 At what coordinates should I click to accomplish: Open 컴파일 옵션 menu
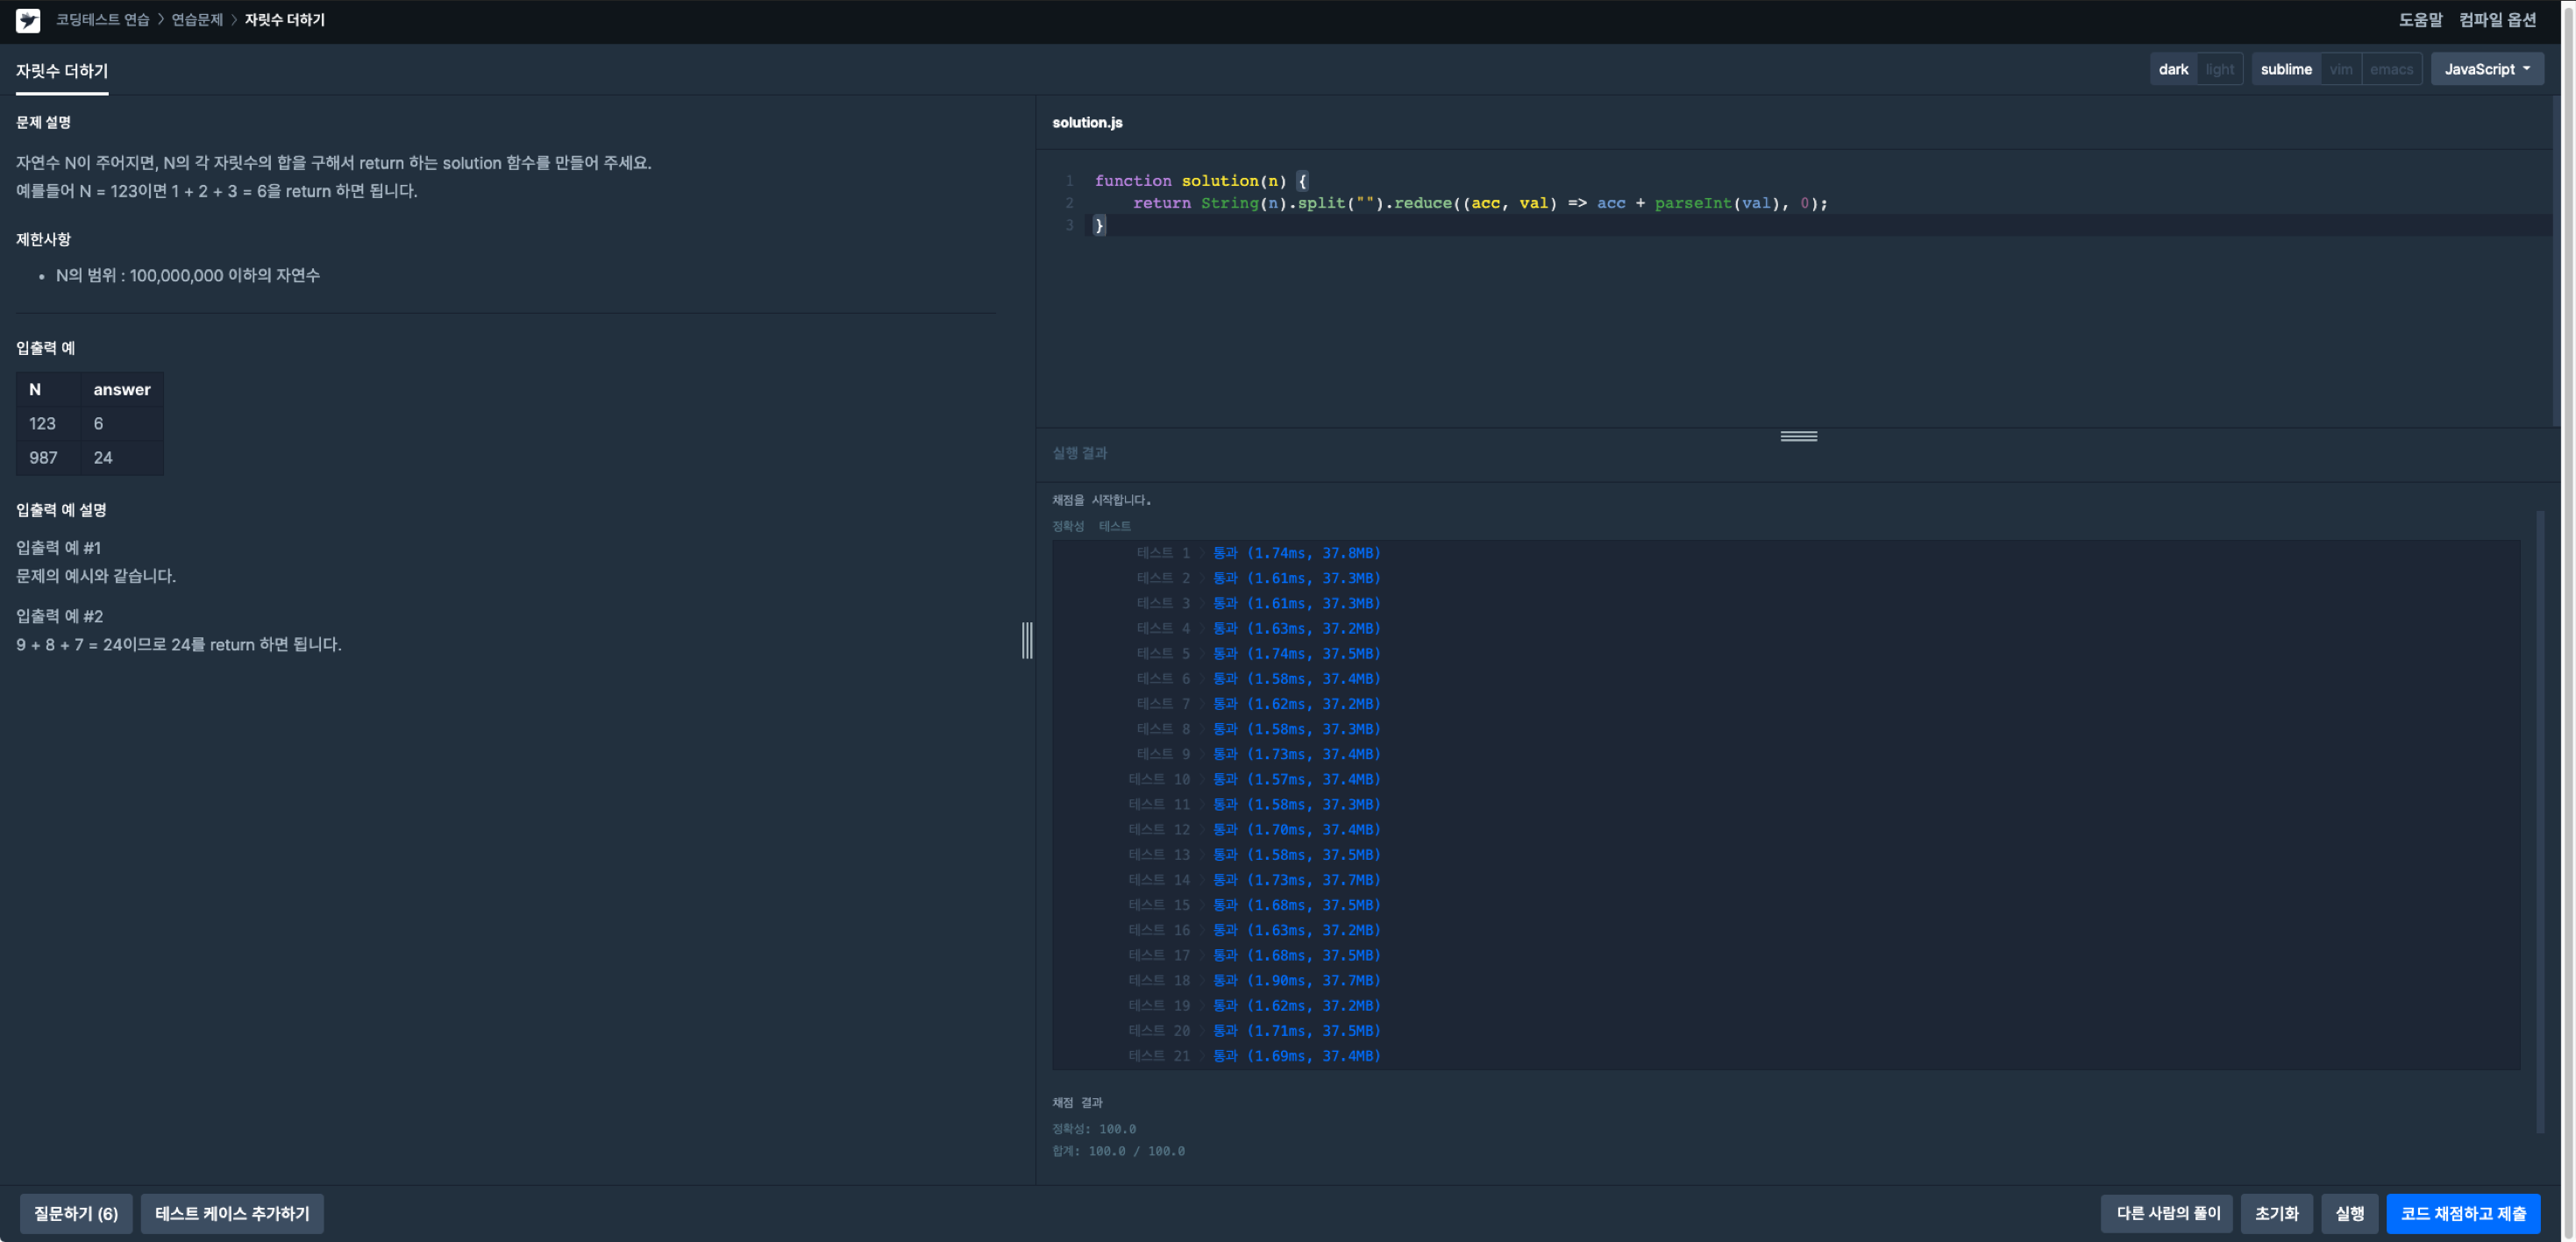2497,20
